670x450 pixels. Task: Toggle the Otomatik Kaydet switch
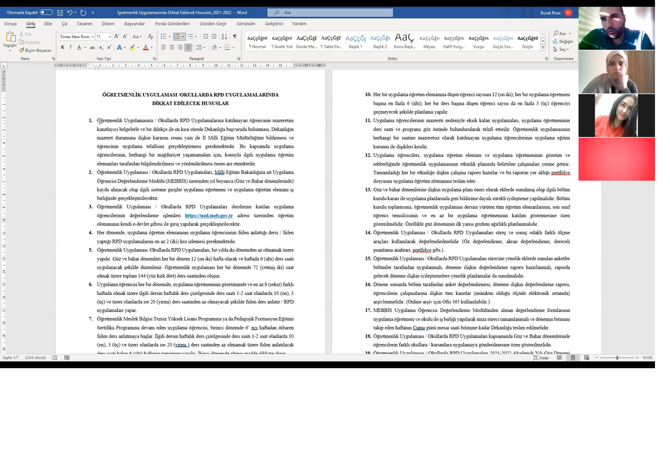pyautogui.click(x=46, y=12)
